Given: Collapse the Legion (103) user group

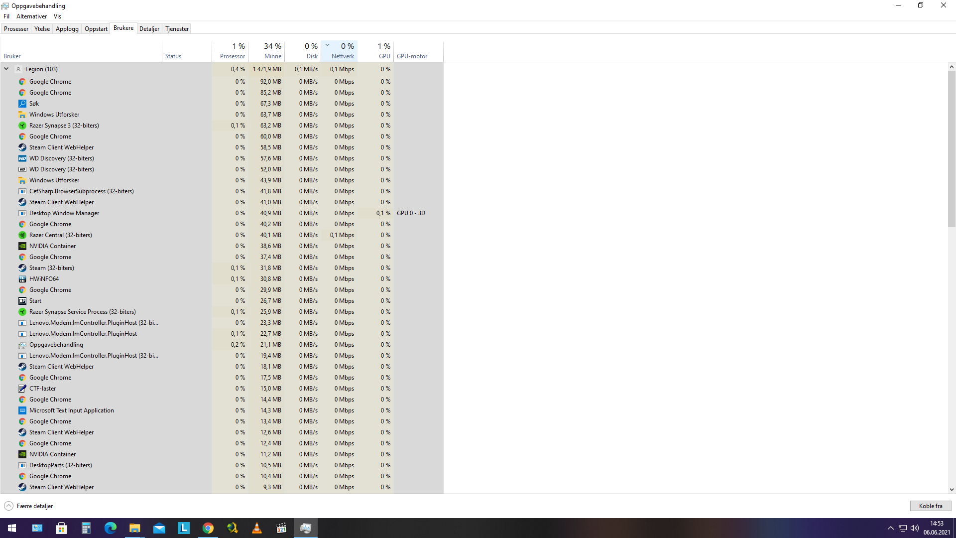Looking at the screenshot, I should click(x=6, y=69).
